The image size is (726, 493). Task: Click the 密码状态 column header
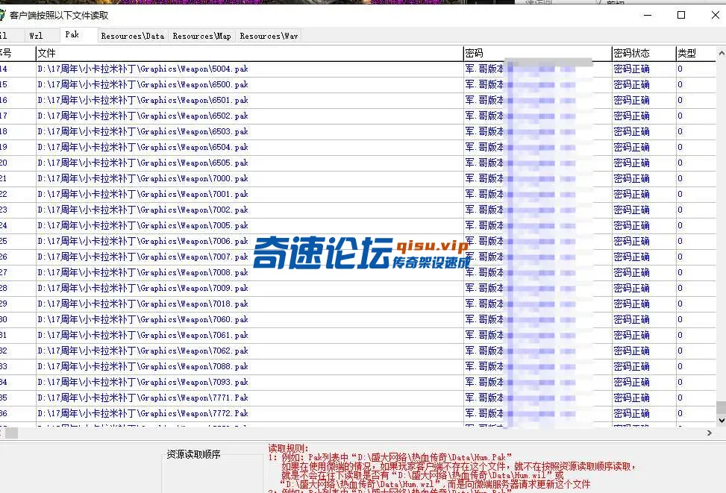tap(644, 53)
